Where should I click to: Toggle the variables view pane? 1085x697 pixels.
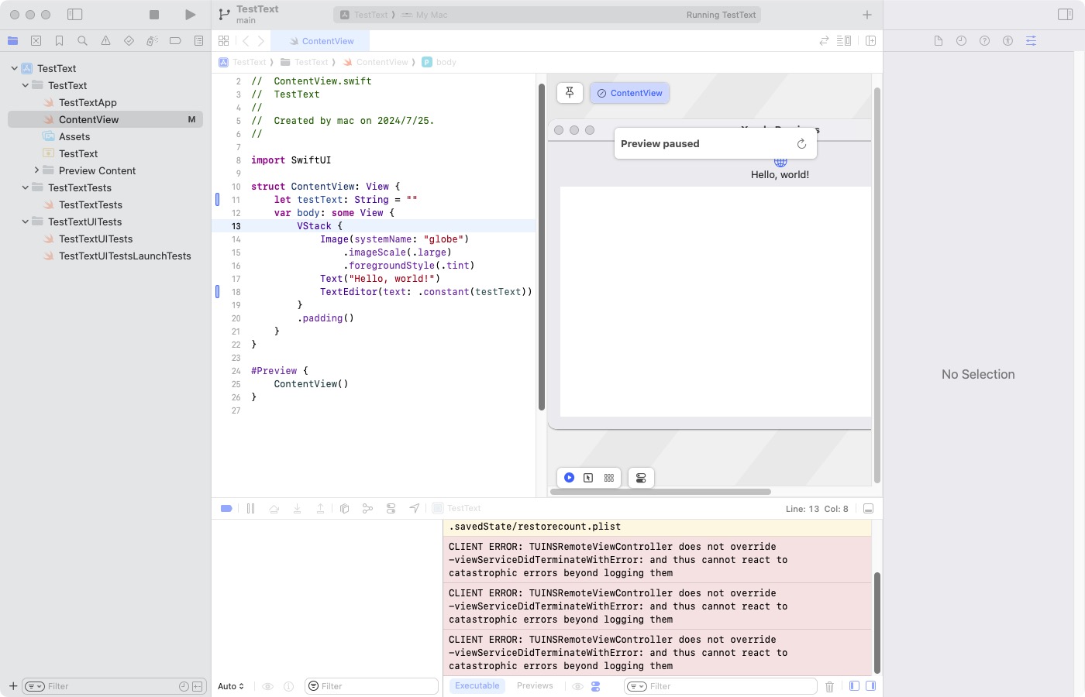(854, 686)
